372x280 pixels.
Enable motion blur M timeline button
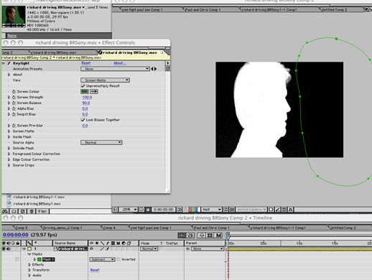(218, 235)
